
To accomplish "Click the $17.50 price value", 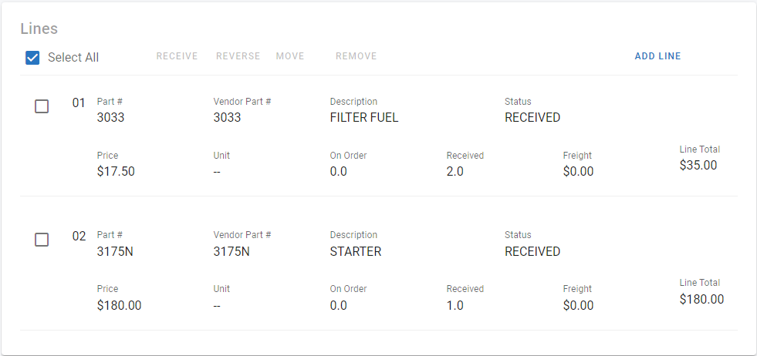I will click(x=116, y=172).
